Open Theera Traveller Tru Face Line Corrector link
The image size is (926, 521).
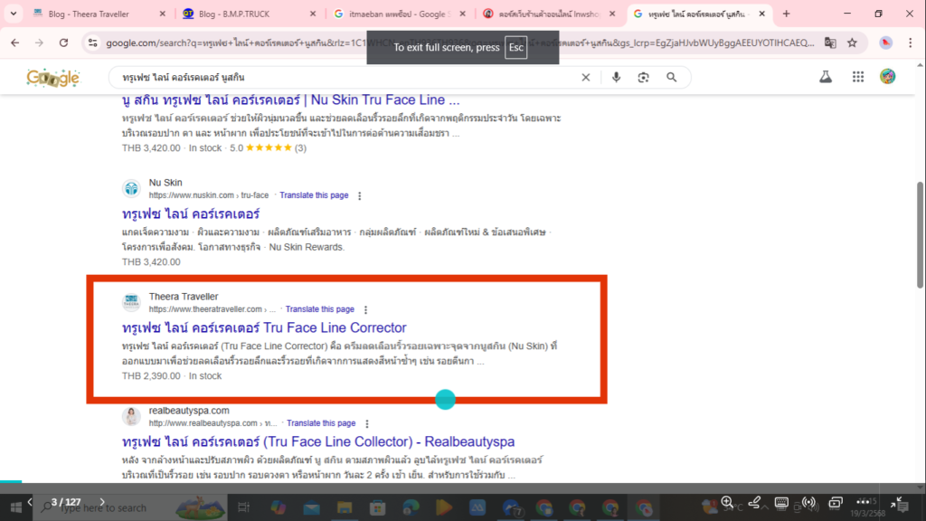[264, 327]
